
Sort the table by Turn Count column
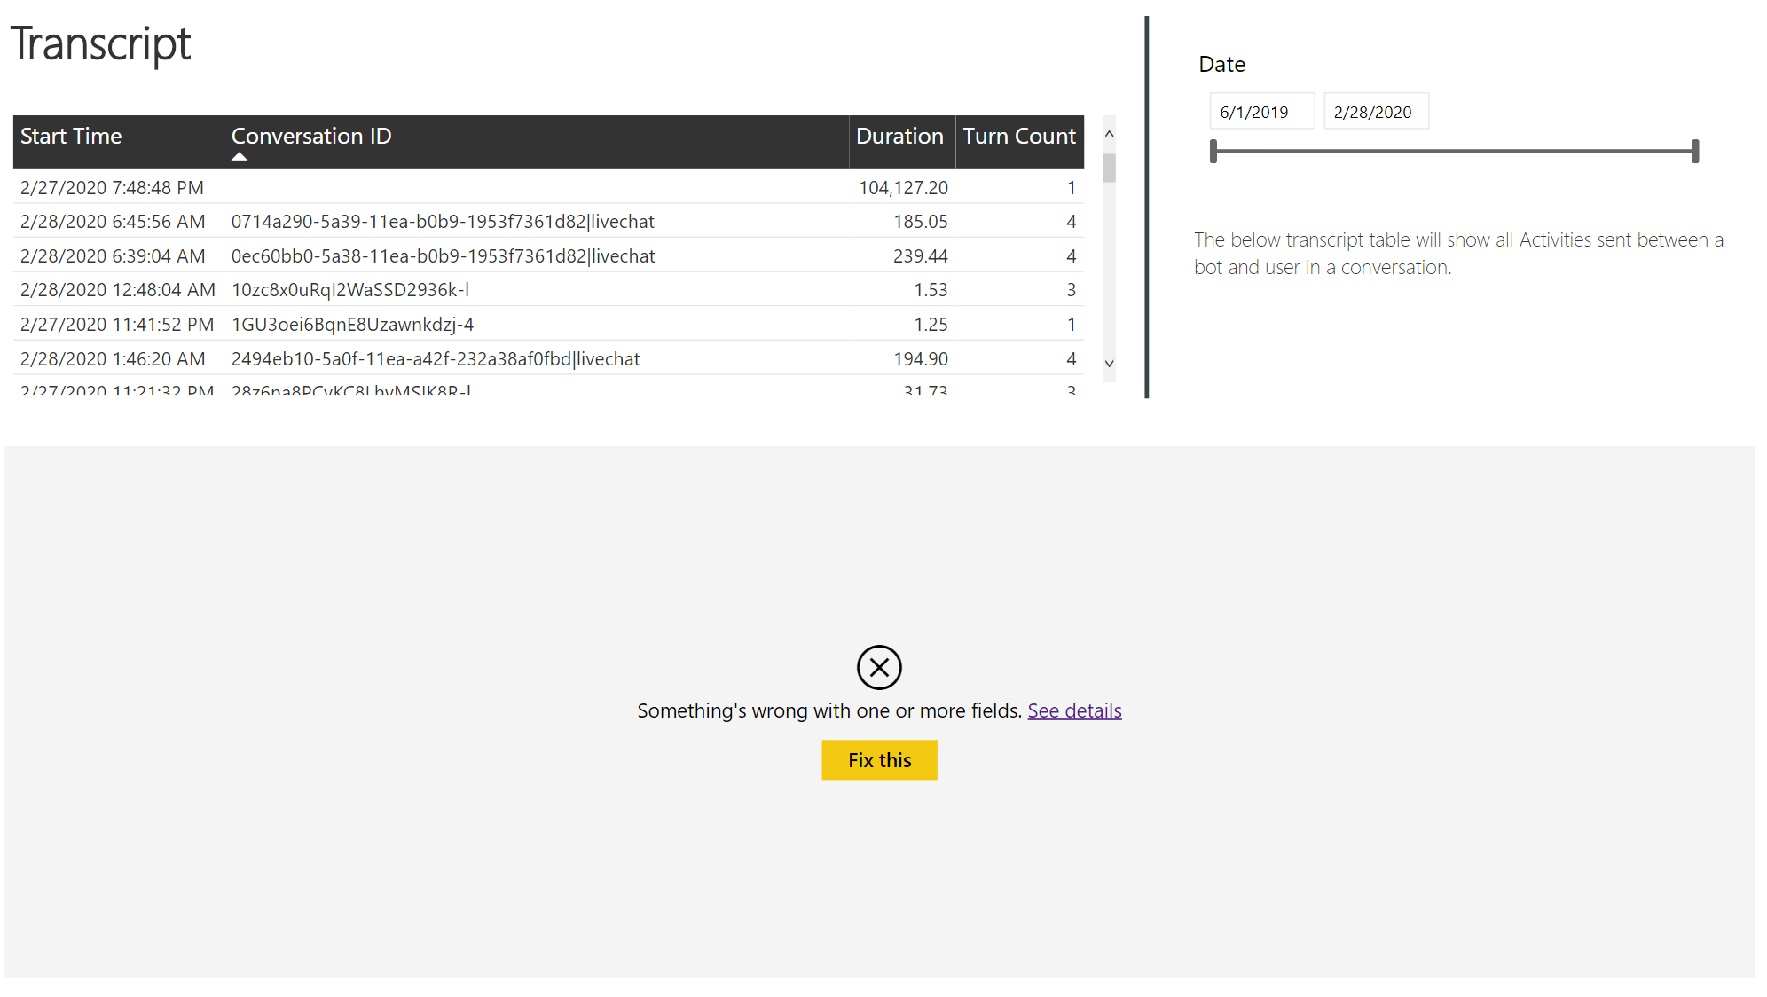(1018, 136)
